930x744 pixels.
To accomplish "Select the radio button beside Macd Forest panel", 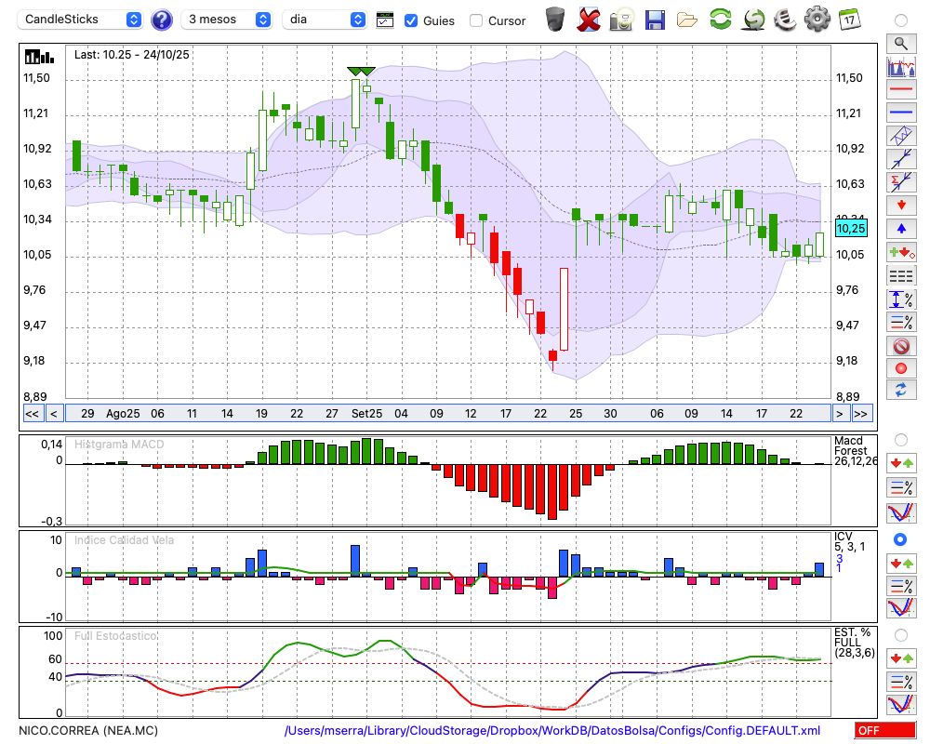I will [900, 439].
